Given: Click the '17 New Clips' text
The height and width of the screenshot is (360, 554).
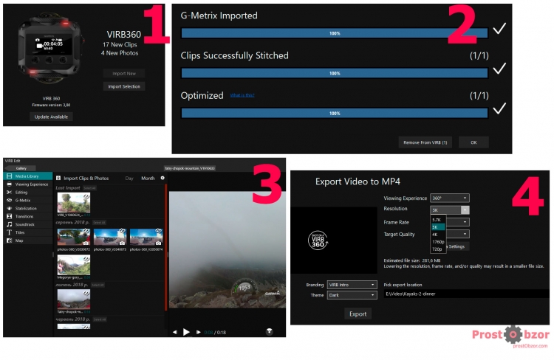Looking at the screenshot, I should pos(120,44).
